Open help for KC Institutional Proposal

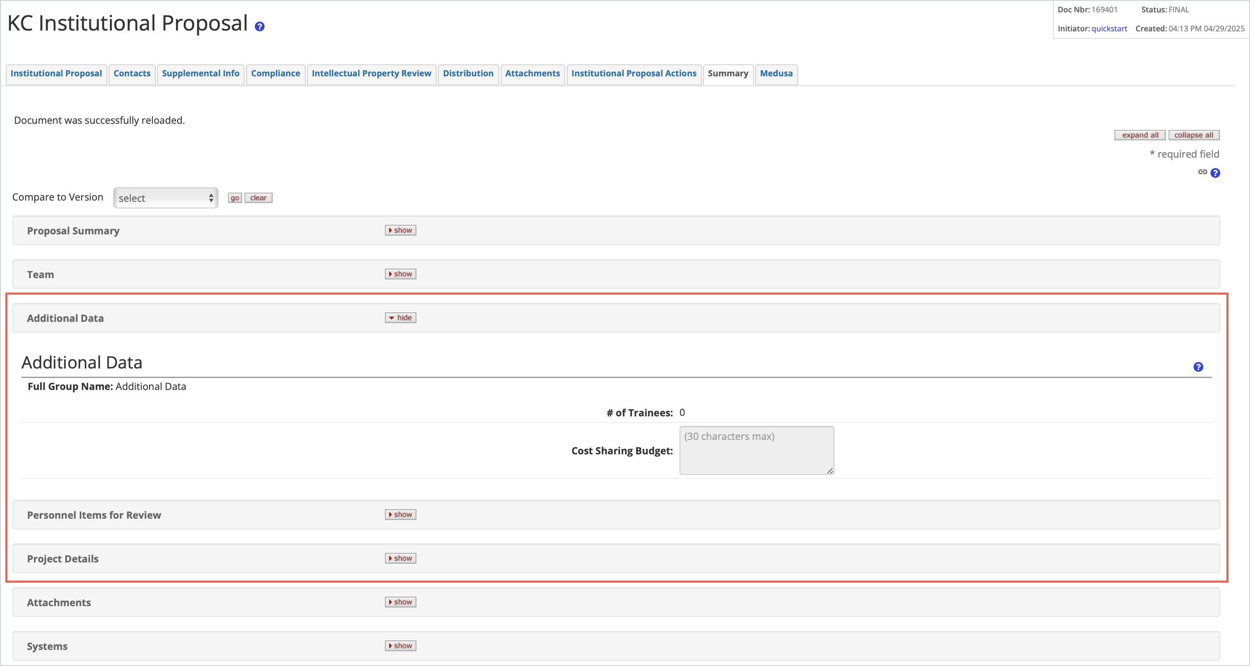(259, 27)
